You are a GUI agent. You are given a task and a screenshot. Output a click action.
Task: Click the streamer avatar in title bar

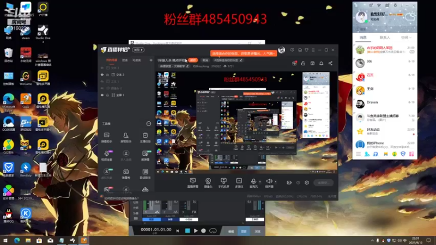281,50
